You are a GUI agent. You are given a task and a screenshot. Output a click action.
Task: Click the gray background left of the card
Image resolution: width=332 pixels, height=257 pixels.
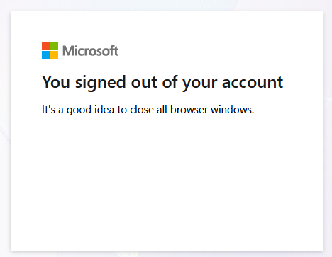5,130
